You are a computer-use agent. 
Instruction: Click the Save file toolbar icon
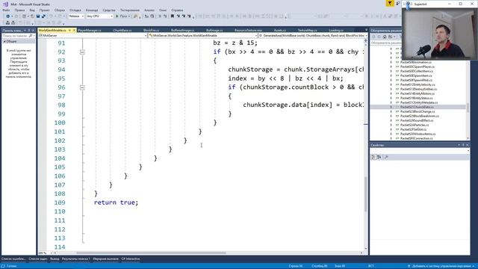pyautogui.click(x=38, y=16)
